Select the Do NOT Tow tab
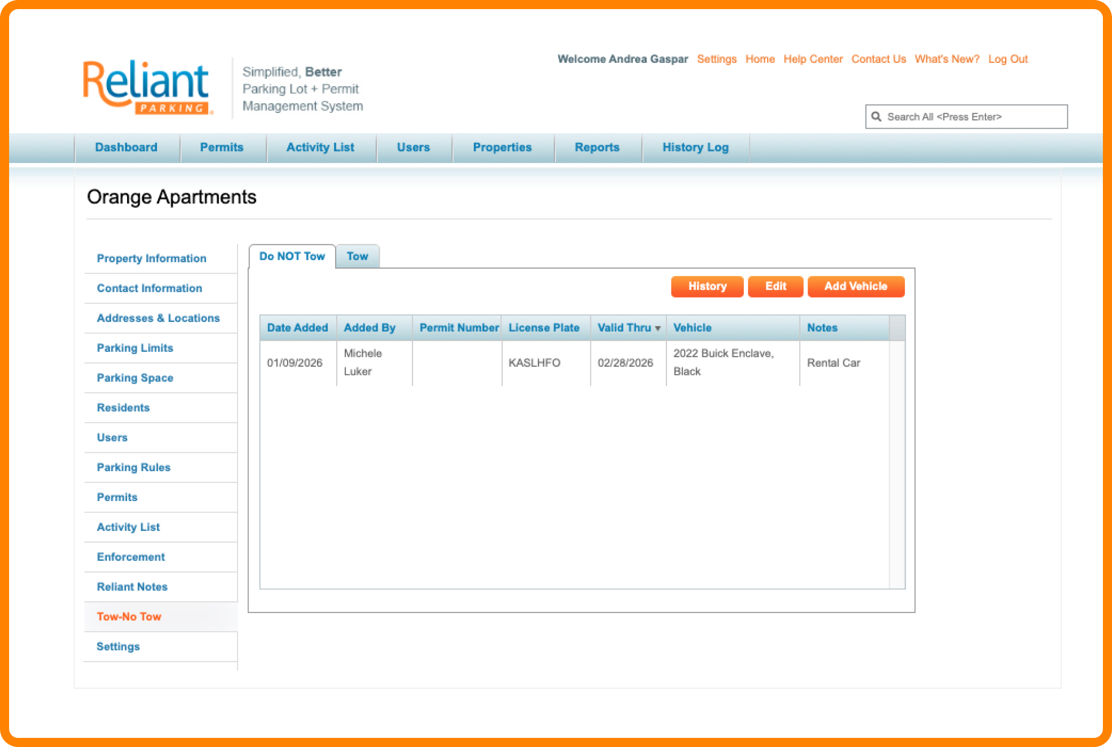Screen dimensions: 1112x747 pyautogui.click(x=292, y=257)
